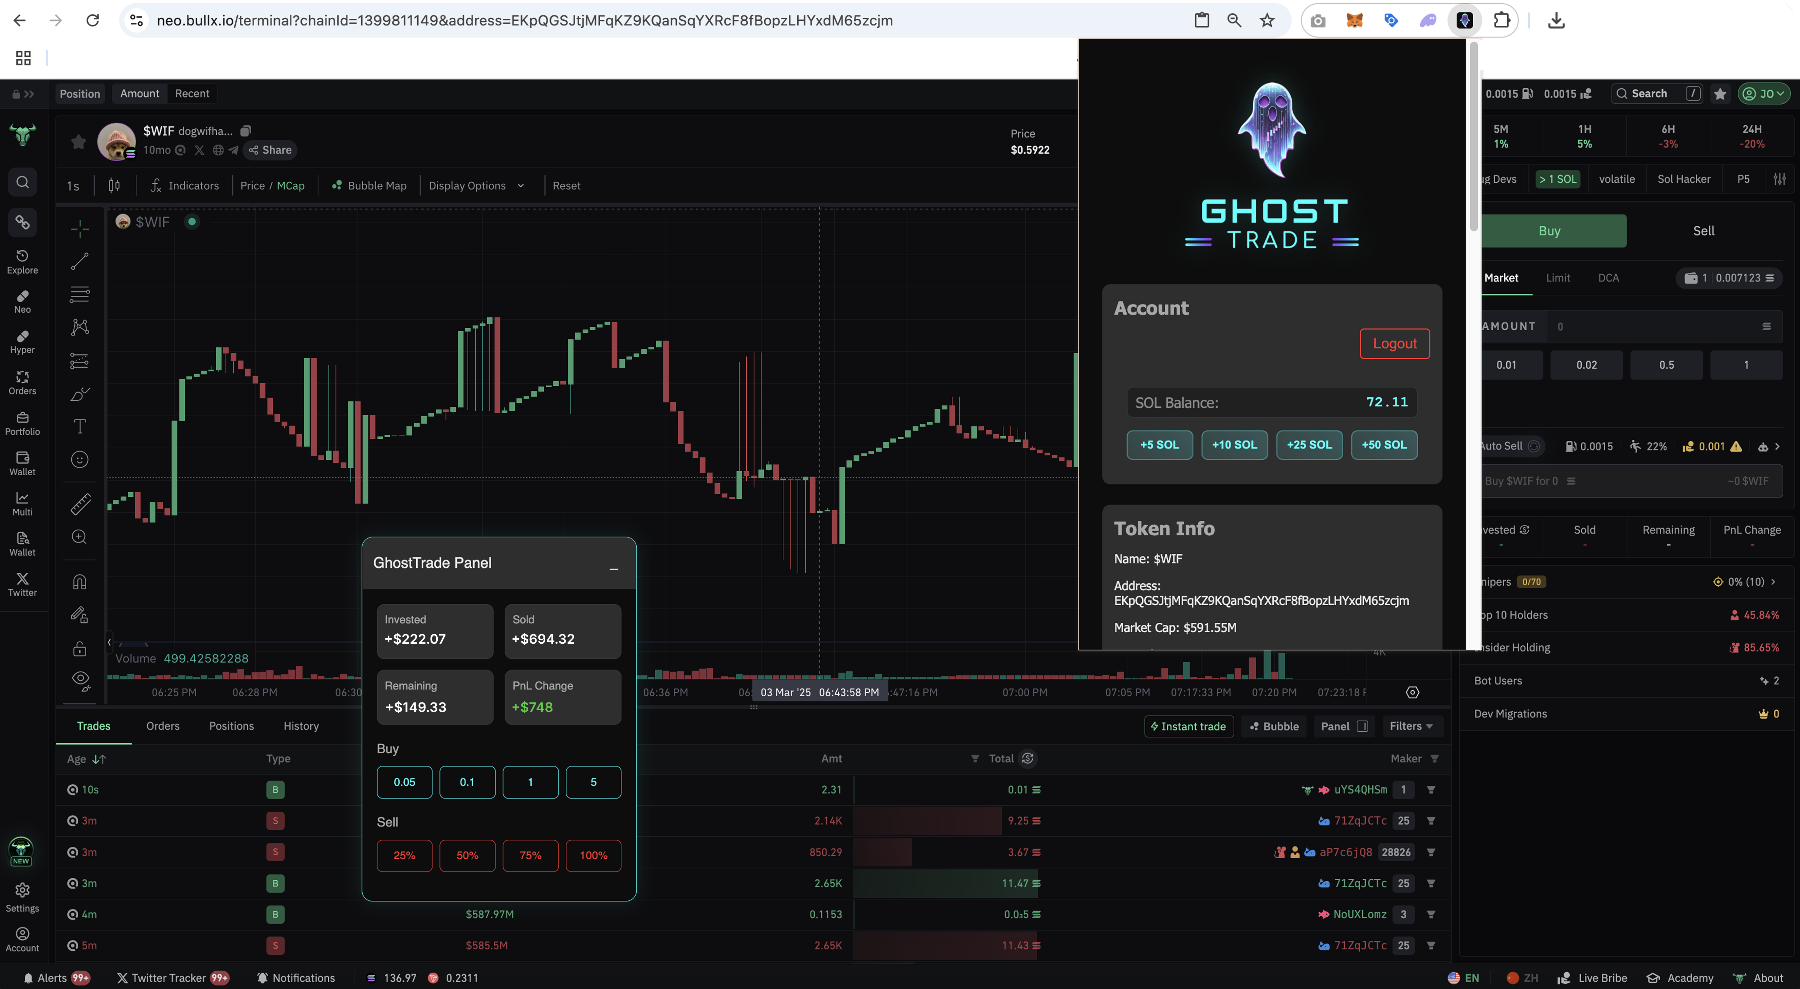Open the Portfolio page from sidebar
This screenshot has height=989, width=1800.
(x=22, y=423)
